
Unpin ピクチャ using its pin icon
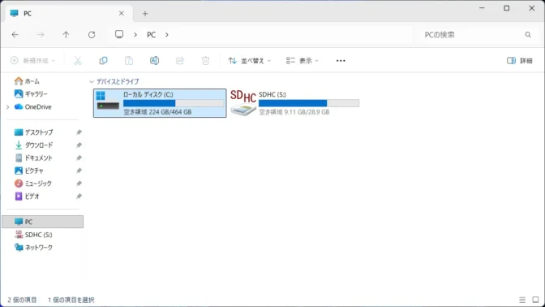tap(79, 171)
